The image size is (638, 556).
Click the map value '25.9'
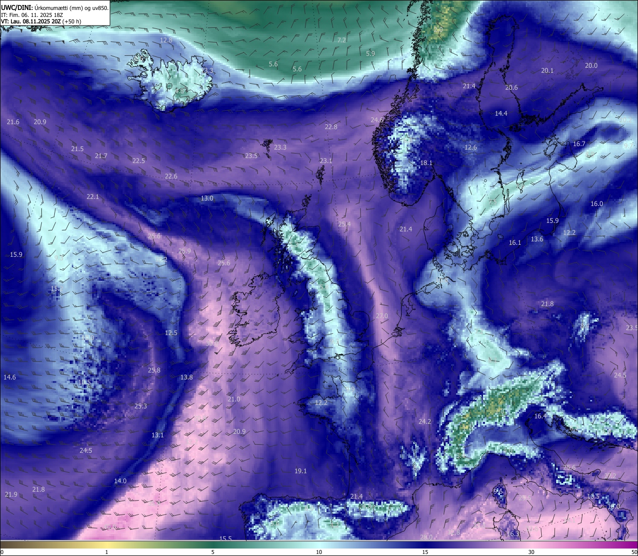[x=184, y=251]
